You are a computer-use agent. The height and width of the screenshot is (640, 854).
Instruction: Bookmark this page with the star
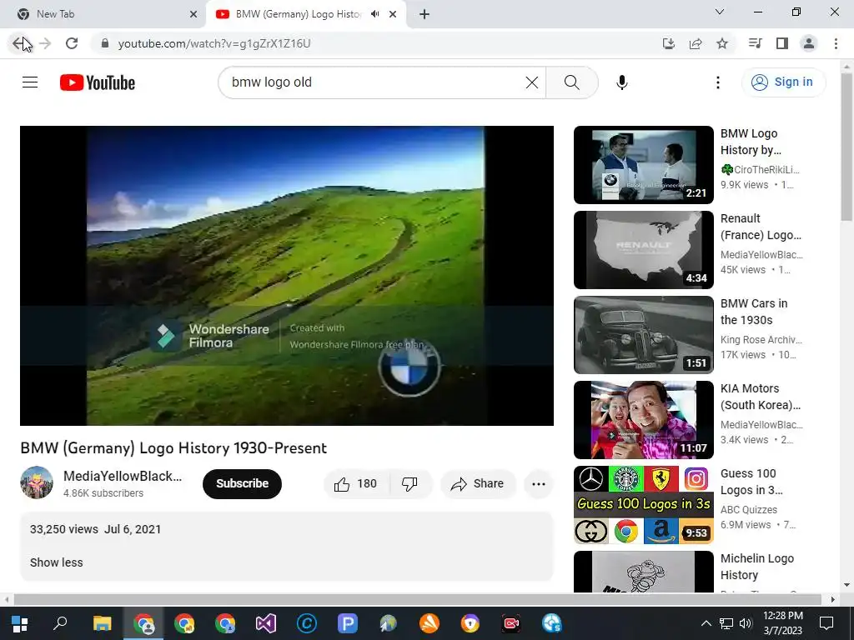point(722,43)
